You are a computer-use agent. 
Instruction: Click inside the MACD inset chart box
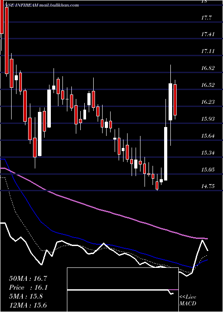[x=123, y=290]
